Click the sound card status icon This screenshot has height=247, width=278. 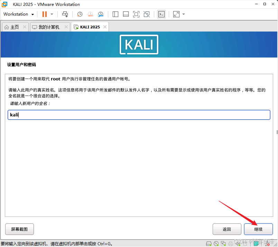[238, 244]
